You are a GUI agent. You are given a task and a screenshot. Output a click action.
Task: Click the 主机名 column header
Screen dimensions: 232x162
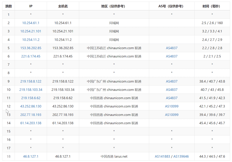(x=63, y=6)
